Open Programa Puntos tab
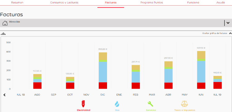The width and height of the screenshot is (232, 112). point(152,2)
